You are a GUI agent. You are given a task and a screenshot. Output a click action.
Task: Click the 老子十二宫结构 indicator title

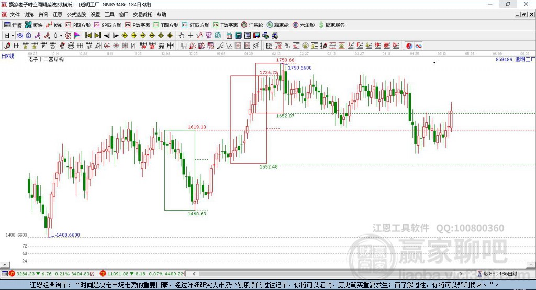point(46,59)
